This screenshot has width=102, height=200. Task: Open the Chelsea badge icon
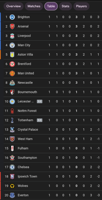12,167
